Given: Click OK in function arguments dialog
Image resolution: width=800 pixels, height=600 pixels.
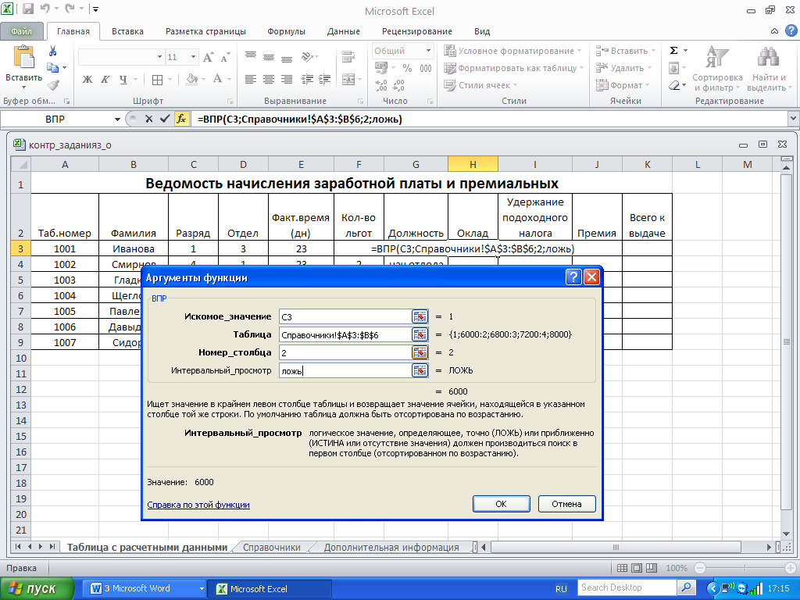Looking at the screenshot, I should pos(501,504).
